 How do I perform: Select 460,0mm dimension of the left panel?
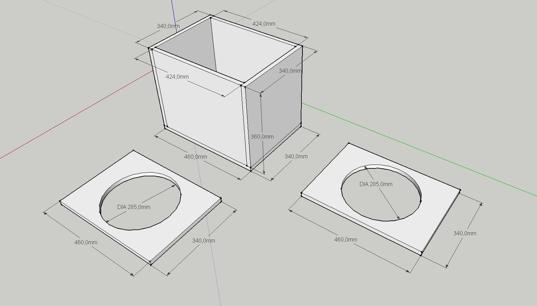click(x=86, y=242)
